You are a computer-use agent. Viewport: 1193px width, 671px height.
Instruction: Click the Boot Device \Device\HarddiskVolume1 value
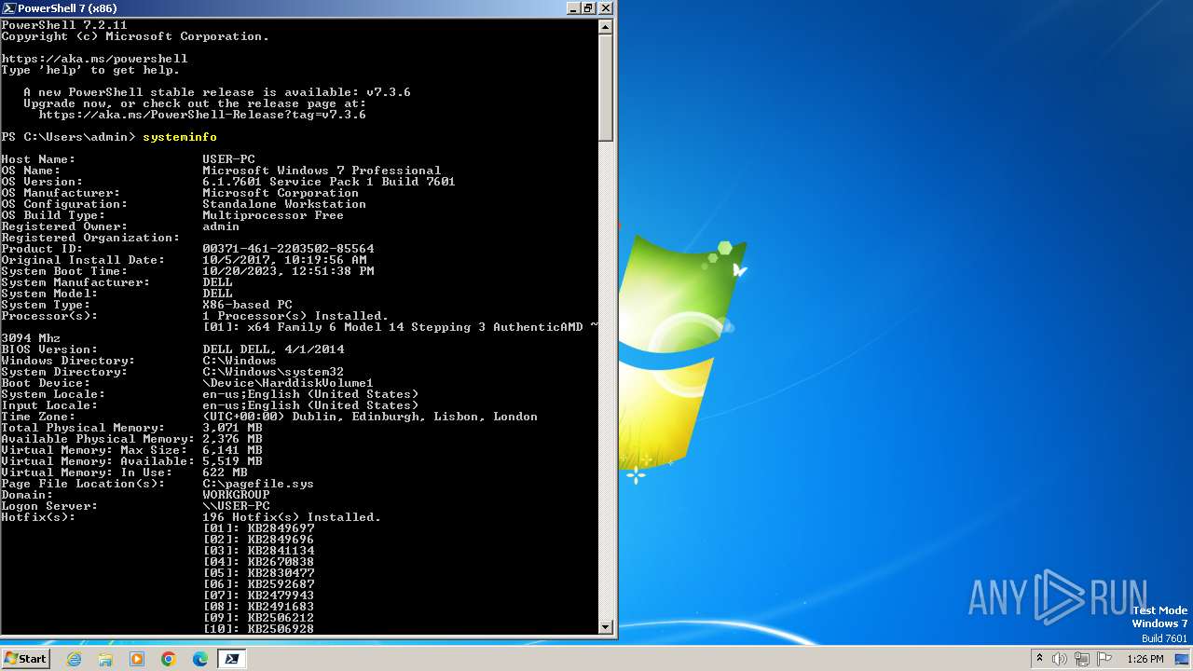click(288, 383)
